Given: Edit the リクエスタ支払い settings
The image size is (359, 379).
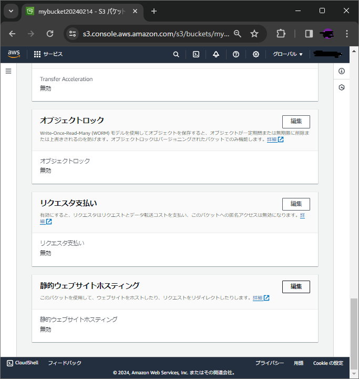Looking at the screenshot, I should coord(296,204).
